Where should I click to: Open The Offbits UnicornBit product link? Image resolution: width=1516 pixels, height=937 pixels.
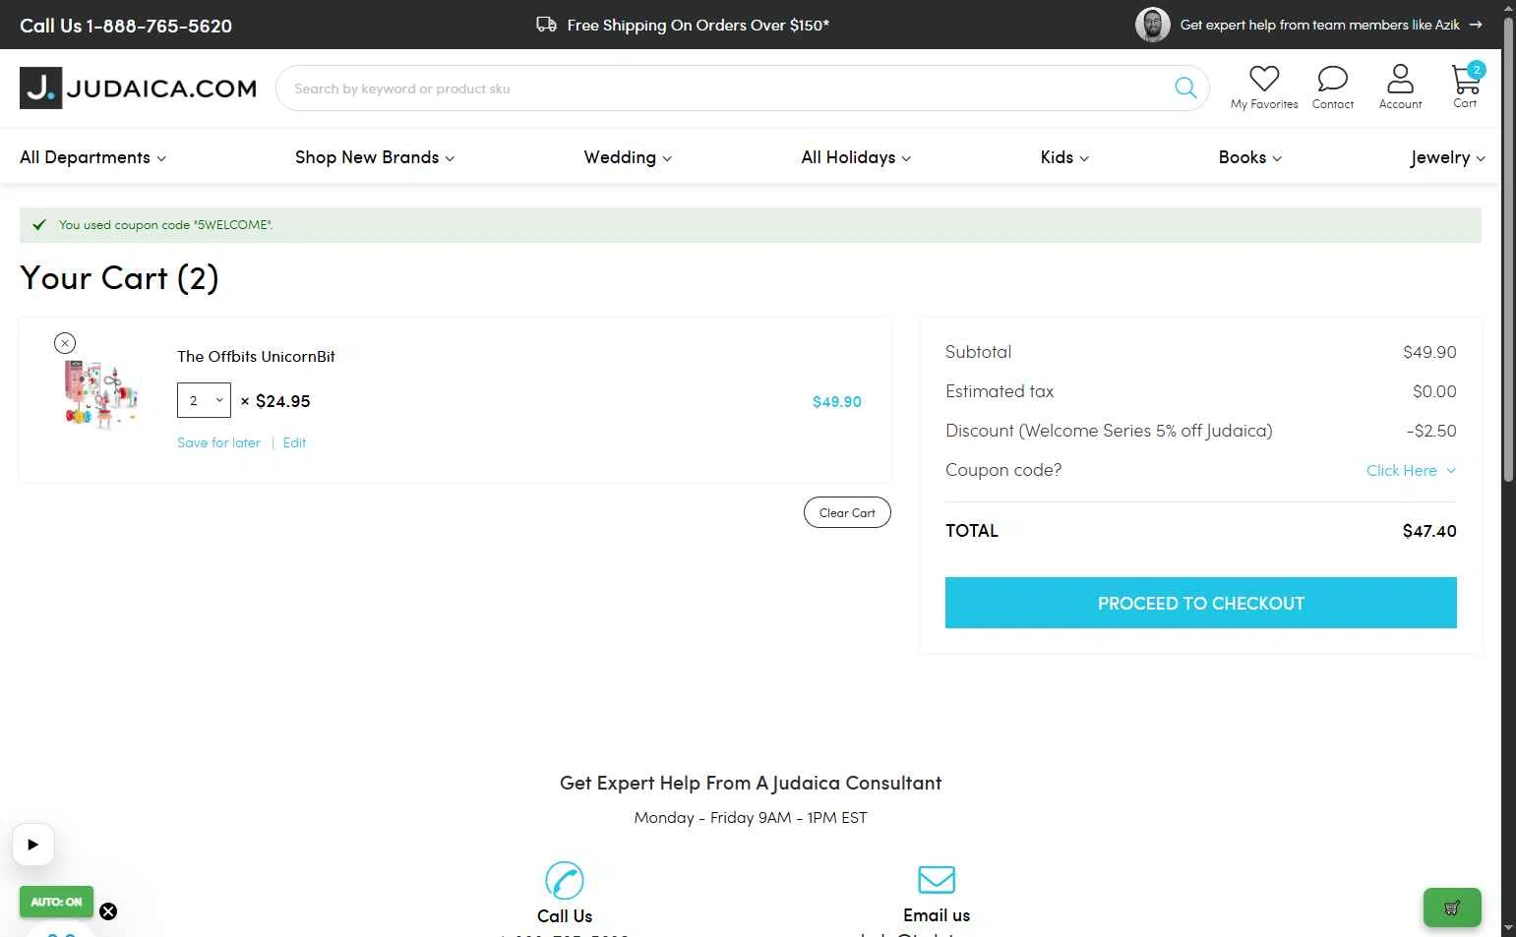pyautogui.click(x=256, y=356)
